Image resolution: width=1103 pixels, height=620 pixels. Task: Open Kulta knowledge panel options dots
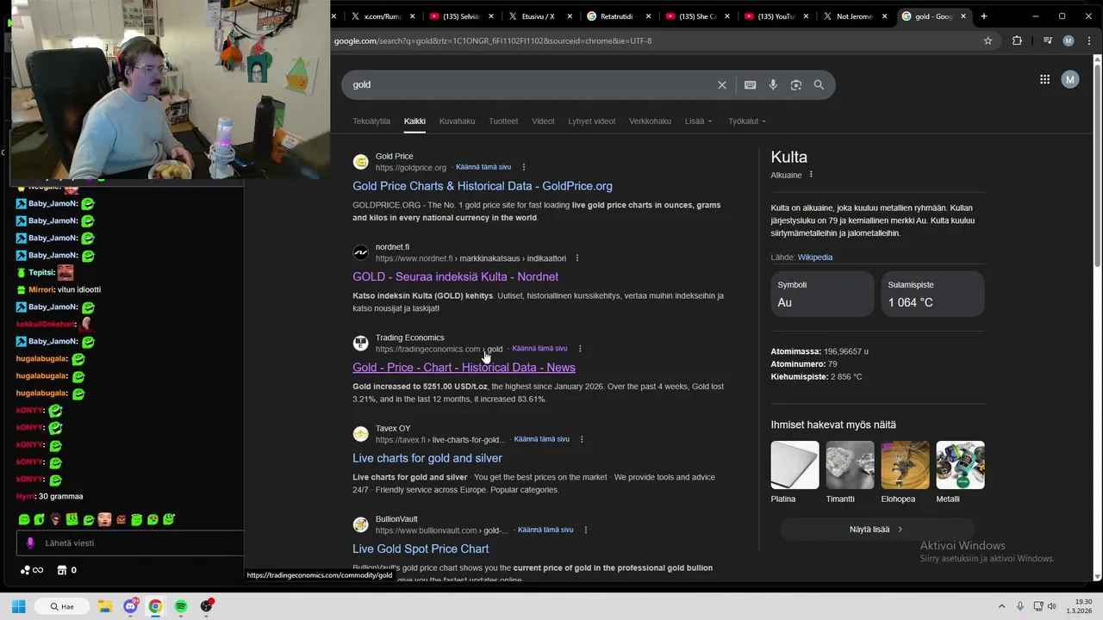click(x=811, y=175)
